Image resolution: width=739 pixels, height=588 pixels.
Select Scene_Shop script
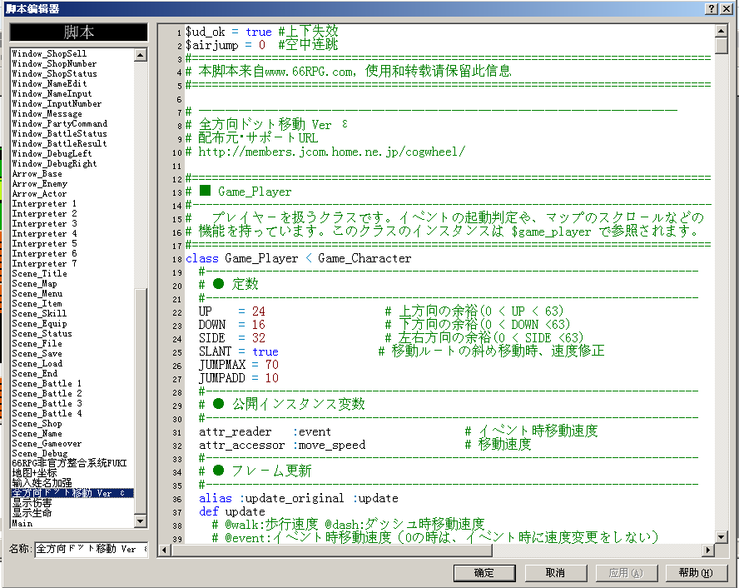(37, 423)
